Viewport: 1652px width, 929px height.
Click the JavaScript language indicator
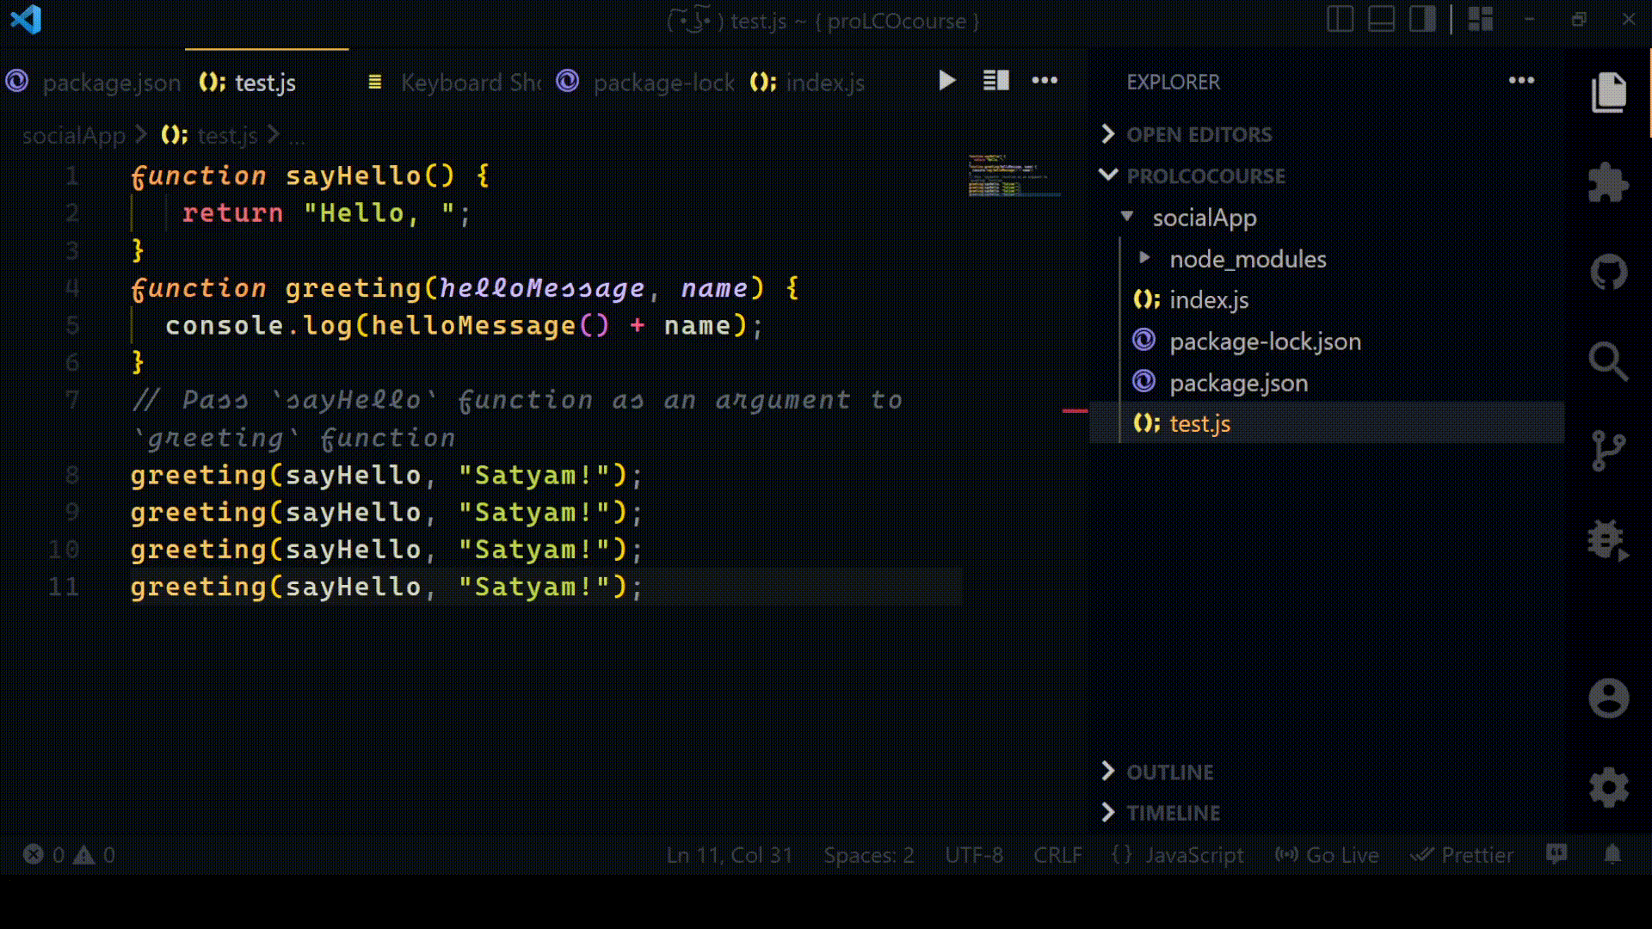pos(1193,853)
